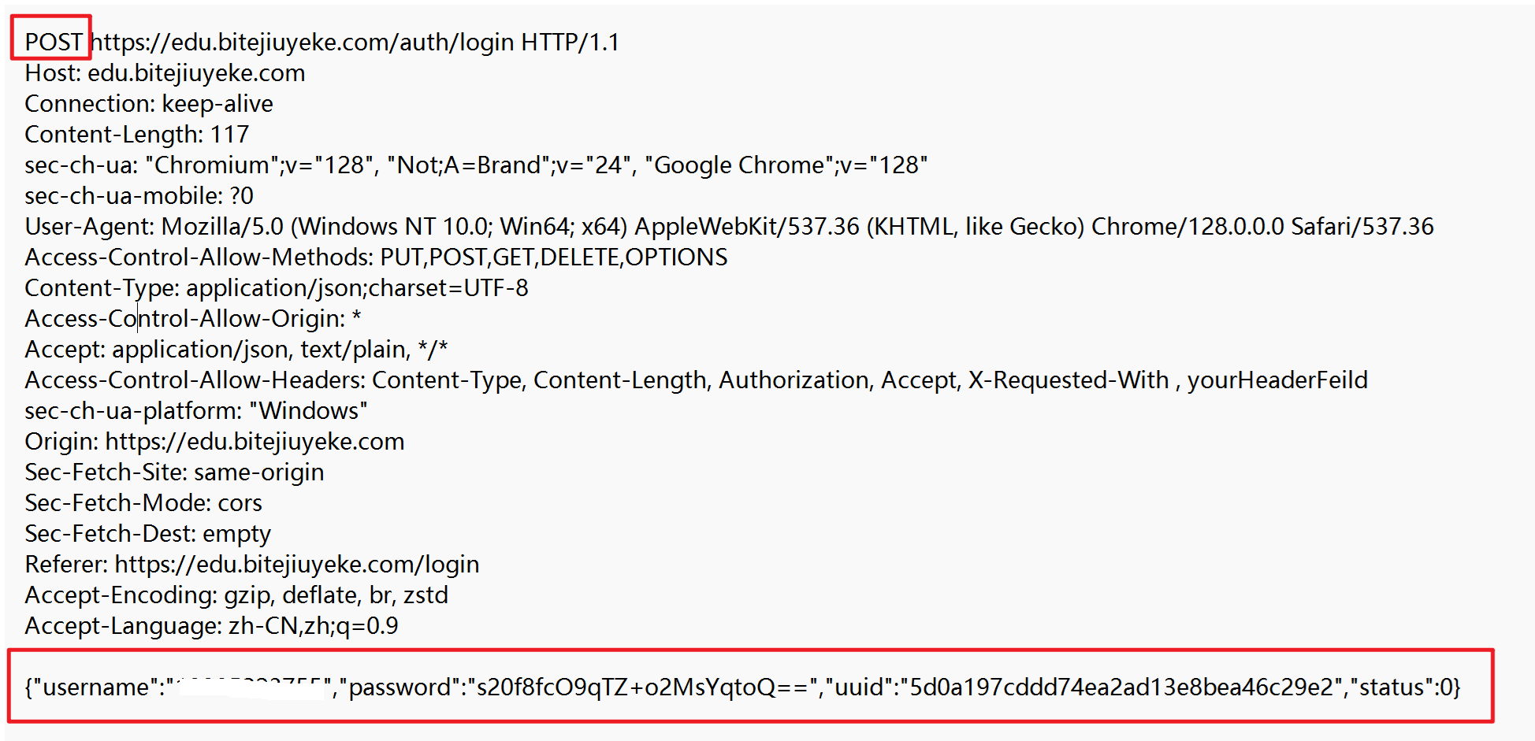Click the sec-ch-ua Chromium header line
This screenshot has height=741, width=1535.
pos(476,165)
